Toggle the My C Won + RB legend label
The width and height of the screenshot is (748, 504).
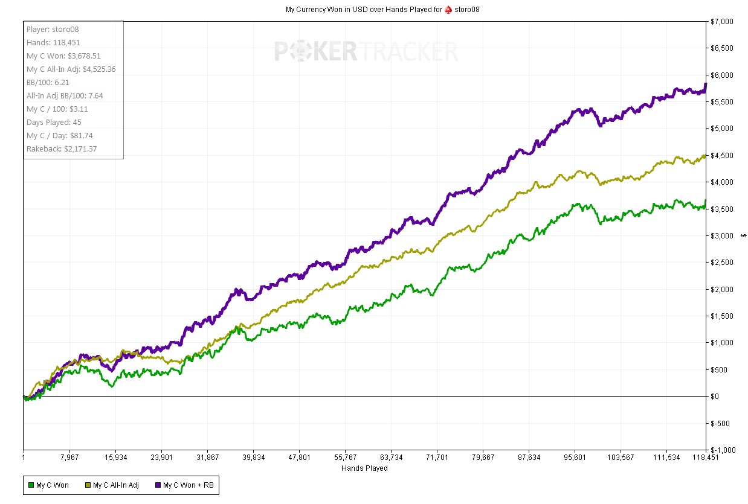[188, 485]
